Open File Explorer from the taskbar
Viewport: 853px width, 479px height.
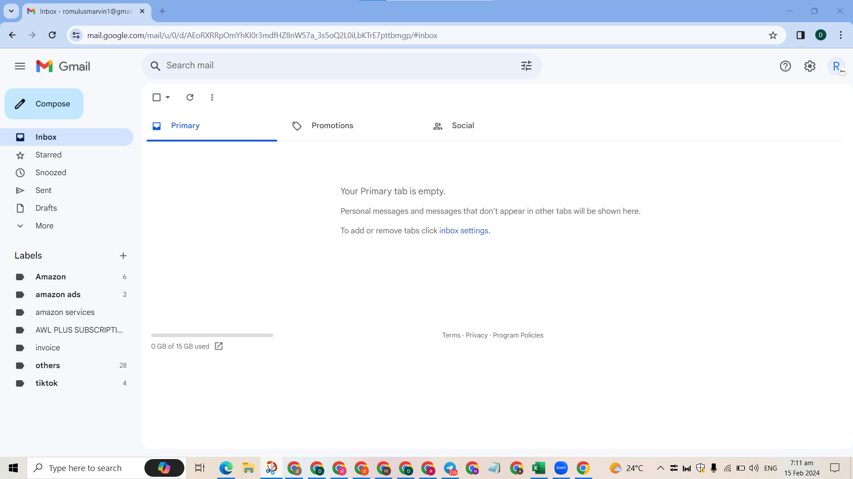point(248,468)
